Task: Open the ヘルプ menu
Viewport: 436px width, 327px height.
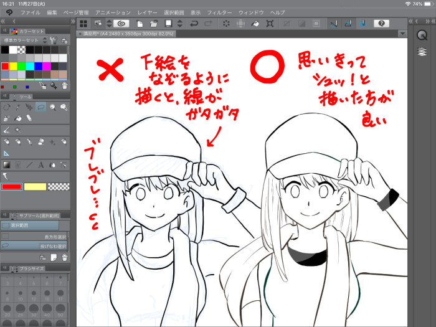Action: click(278, 12)
